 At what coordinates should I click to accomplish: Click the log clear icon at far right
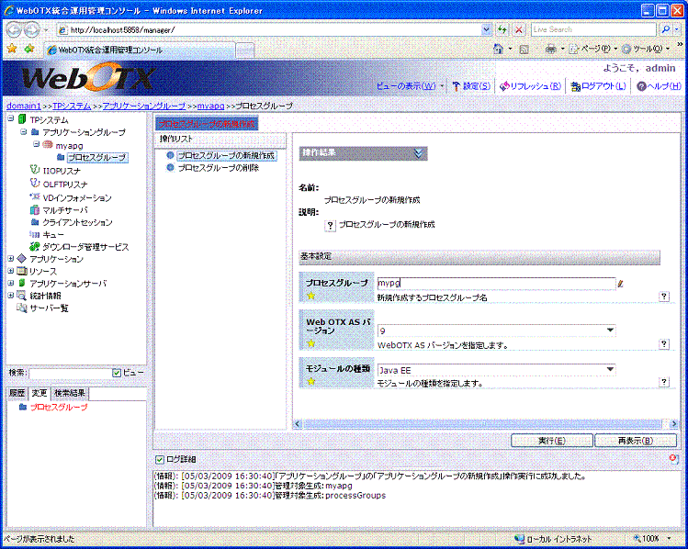(x=674, y=459)
